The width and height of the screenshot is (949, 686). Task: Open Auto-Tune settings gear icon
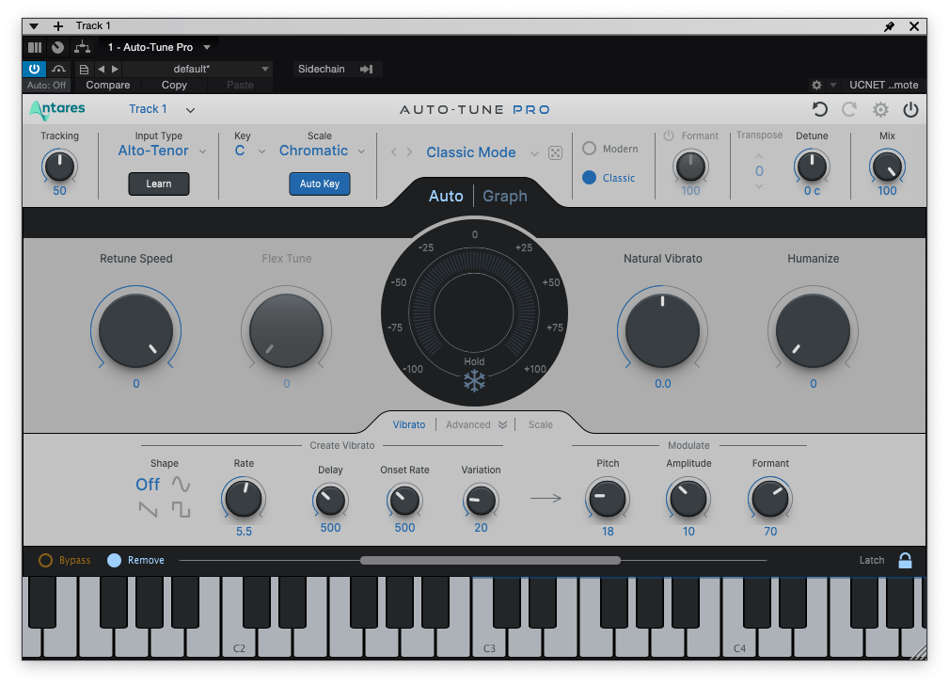(x=880, y=109)
